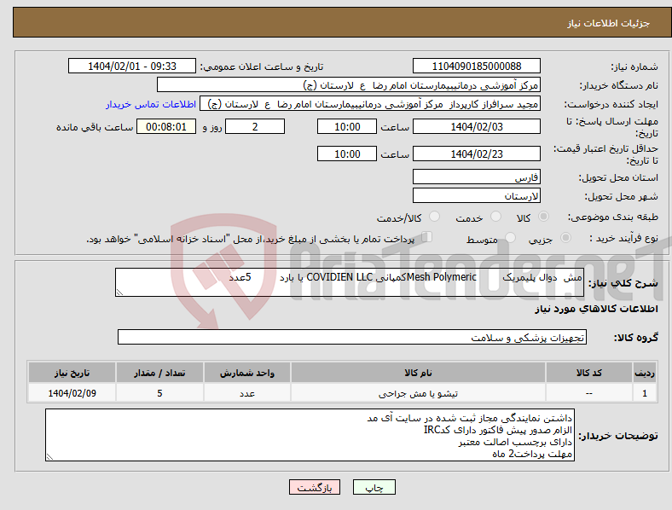672x510 pixels.
Task: Open the اطلاعات تماس خریدار link
Action: coord(151,104)
